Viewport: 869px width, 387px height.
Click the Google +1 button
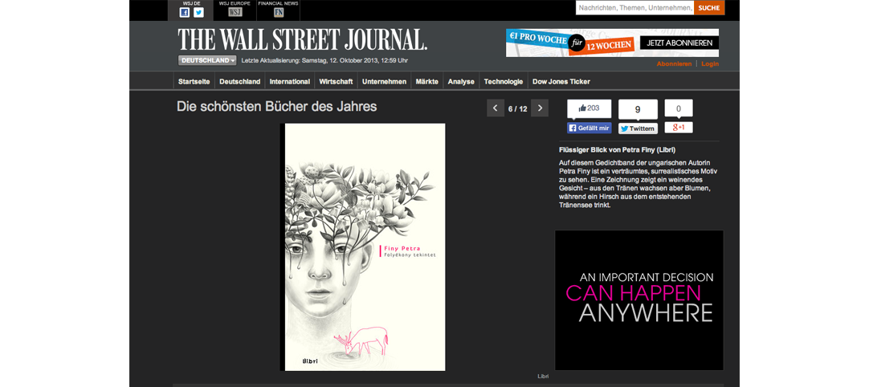tap(679, 128)
